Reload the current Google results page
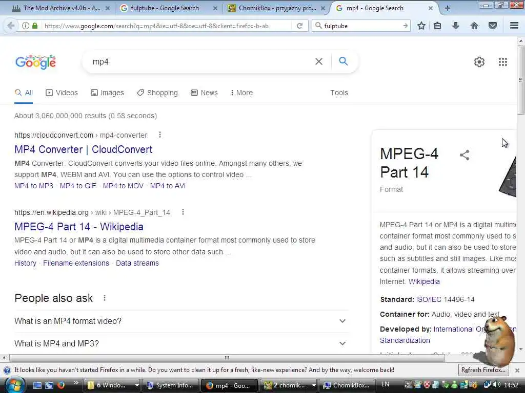 tap(299, 26)
